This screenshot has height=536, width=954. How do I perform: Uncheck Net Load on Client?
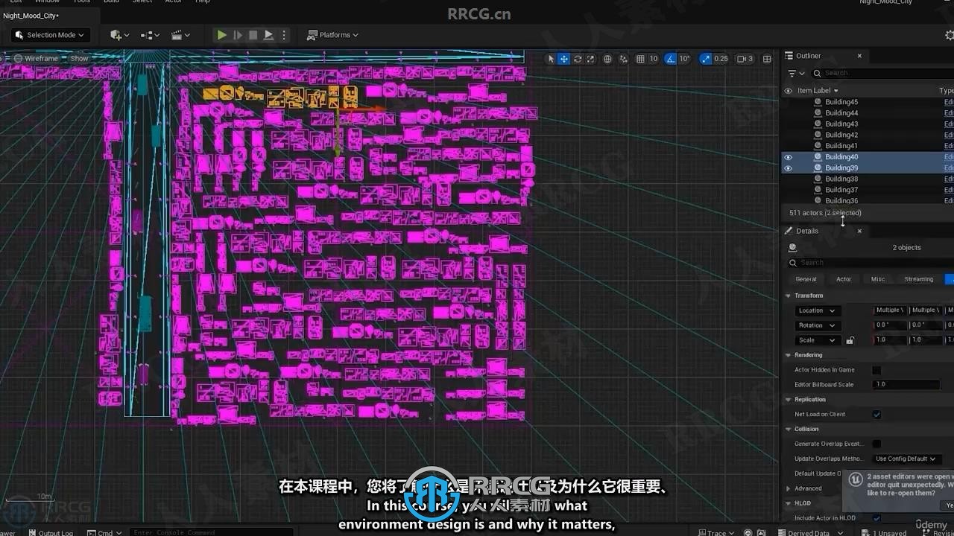876,415
